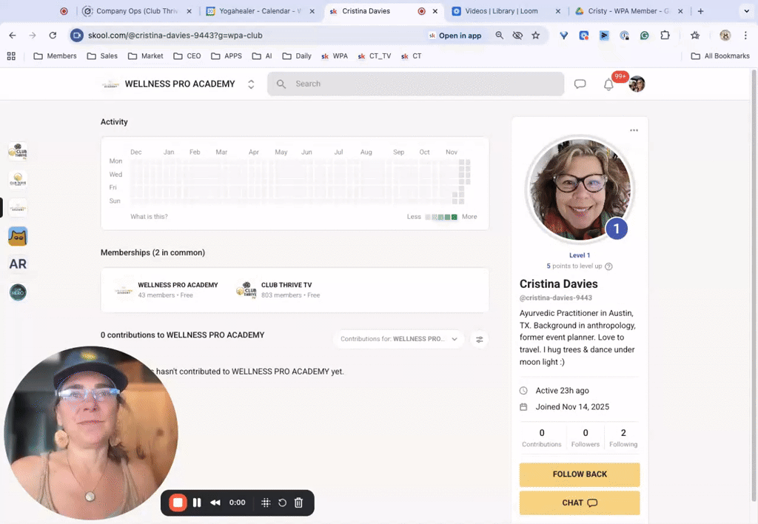Open CLUB THRIVE TV membership card
The height and width of the screenshot is (524, 758).
[x=278, y=289]
